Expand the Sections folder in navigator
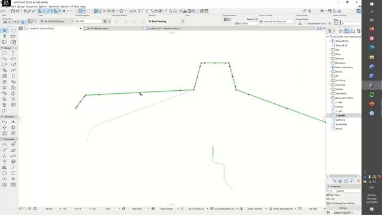This screenshot has width=382, height=215. click(330, 59)
